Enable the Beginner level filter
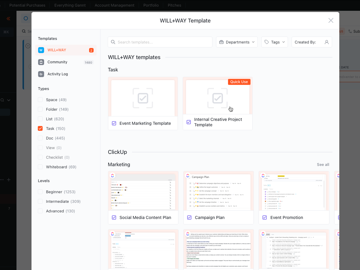Image resolution: width=360 pixels, height=270 pixels. coord(40,192)
